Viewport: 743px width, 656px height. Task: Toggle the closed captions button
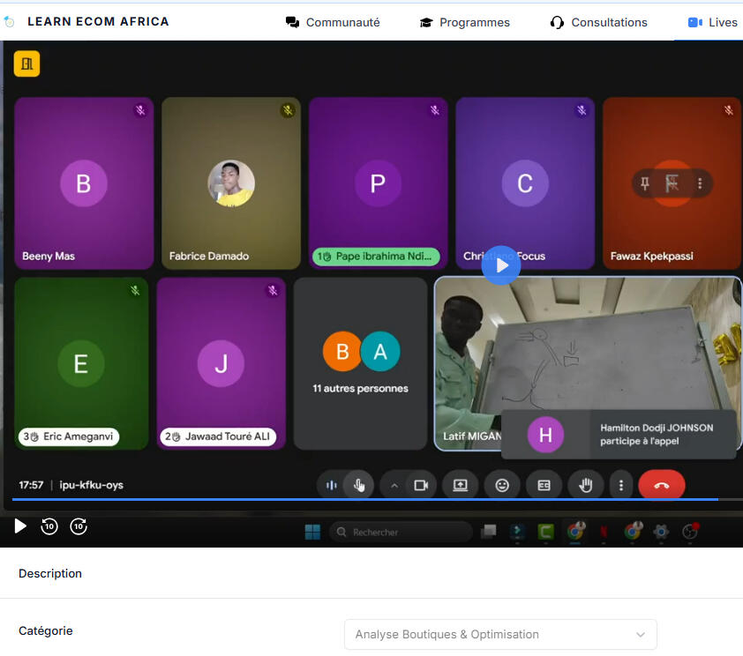[544, 486]
